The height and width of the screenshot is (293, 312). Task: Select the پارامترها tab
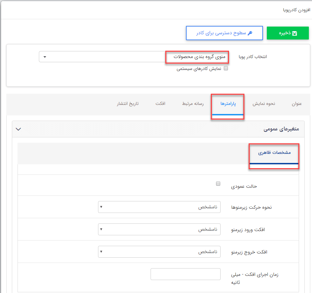228,103
